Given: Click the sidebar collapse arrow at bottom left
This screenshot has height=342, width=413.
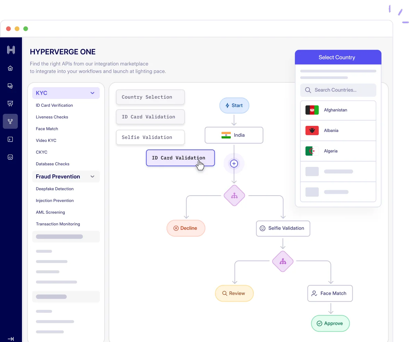Looking at the screenshot, I should coord(11,339).
